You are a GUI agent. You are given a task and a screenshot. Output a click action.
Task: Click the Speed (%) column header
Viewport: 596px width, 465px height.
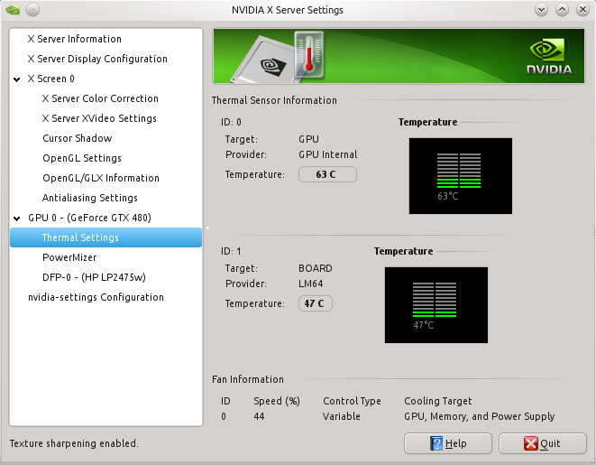click(277, 401)
